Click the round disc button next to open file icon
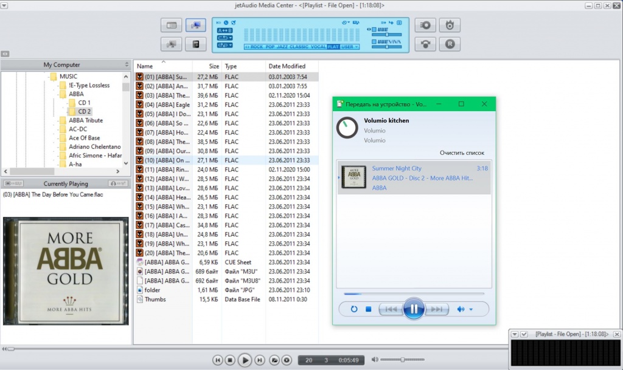Image resolution: width=623 pixels, height=370 pixels. pos(287,360)
